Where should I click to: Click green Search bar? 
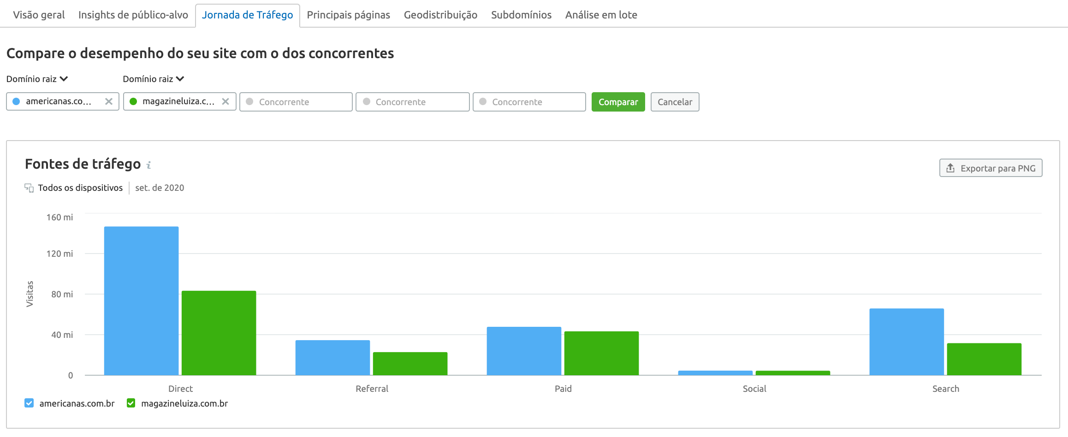984,359
